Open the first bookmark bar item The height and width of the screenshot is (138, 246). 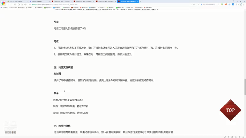coord(4,8)
